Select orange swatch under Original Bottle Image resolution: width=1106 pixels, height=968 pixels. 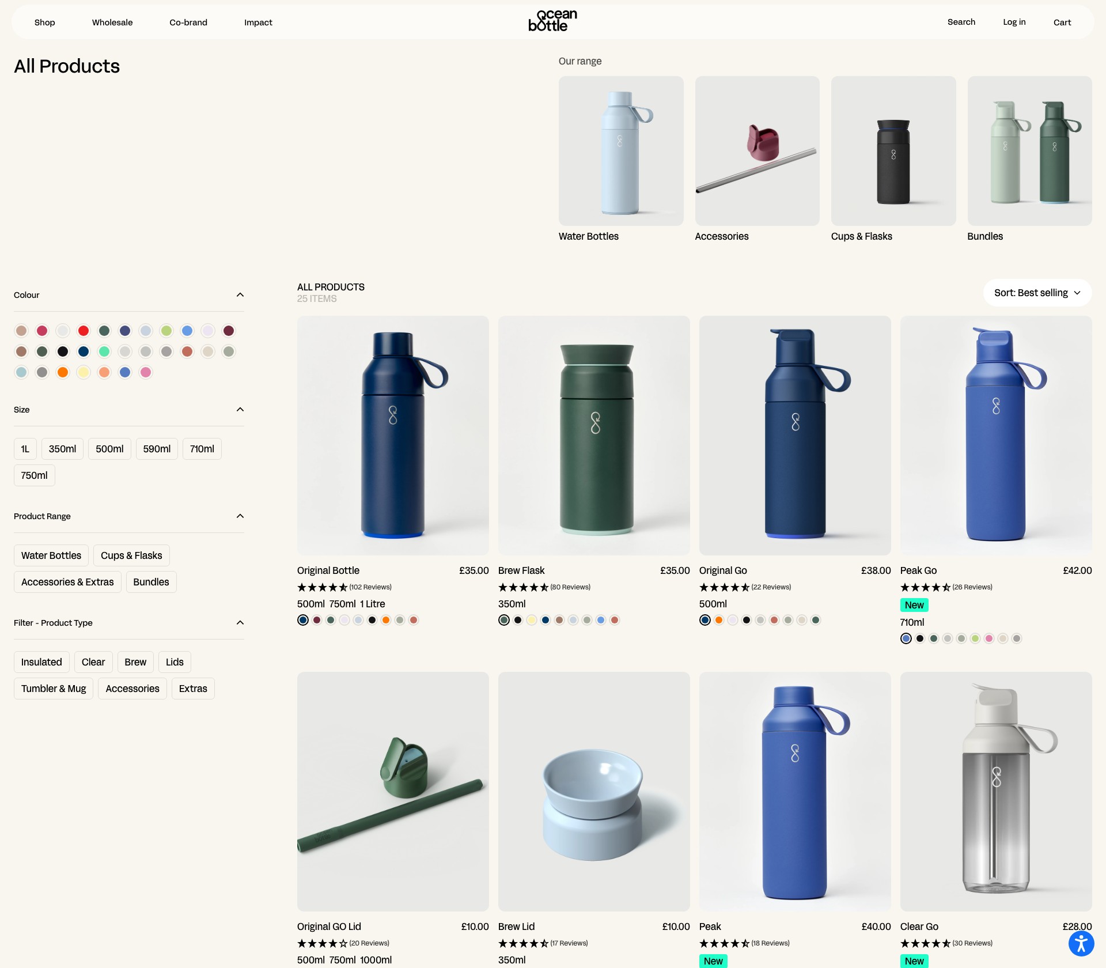click(x=386, y=620)
